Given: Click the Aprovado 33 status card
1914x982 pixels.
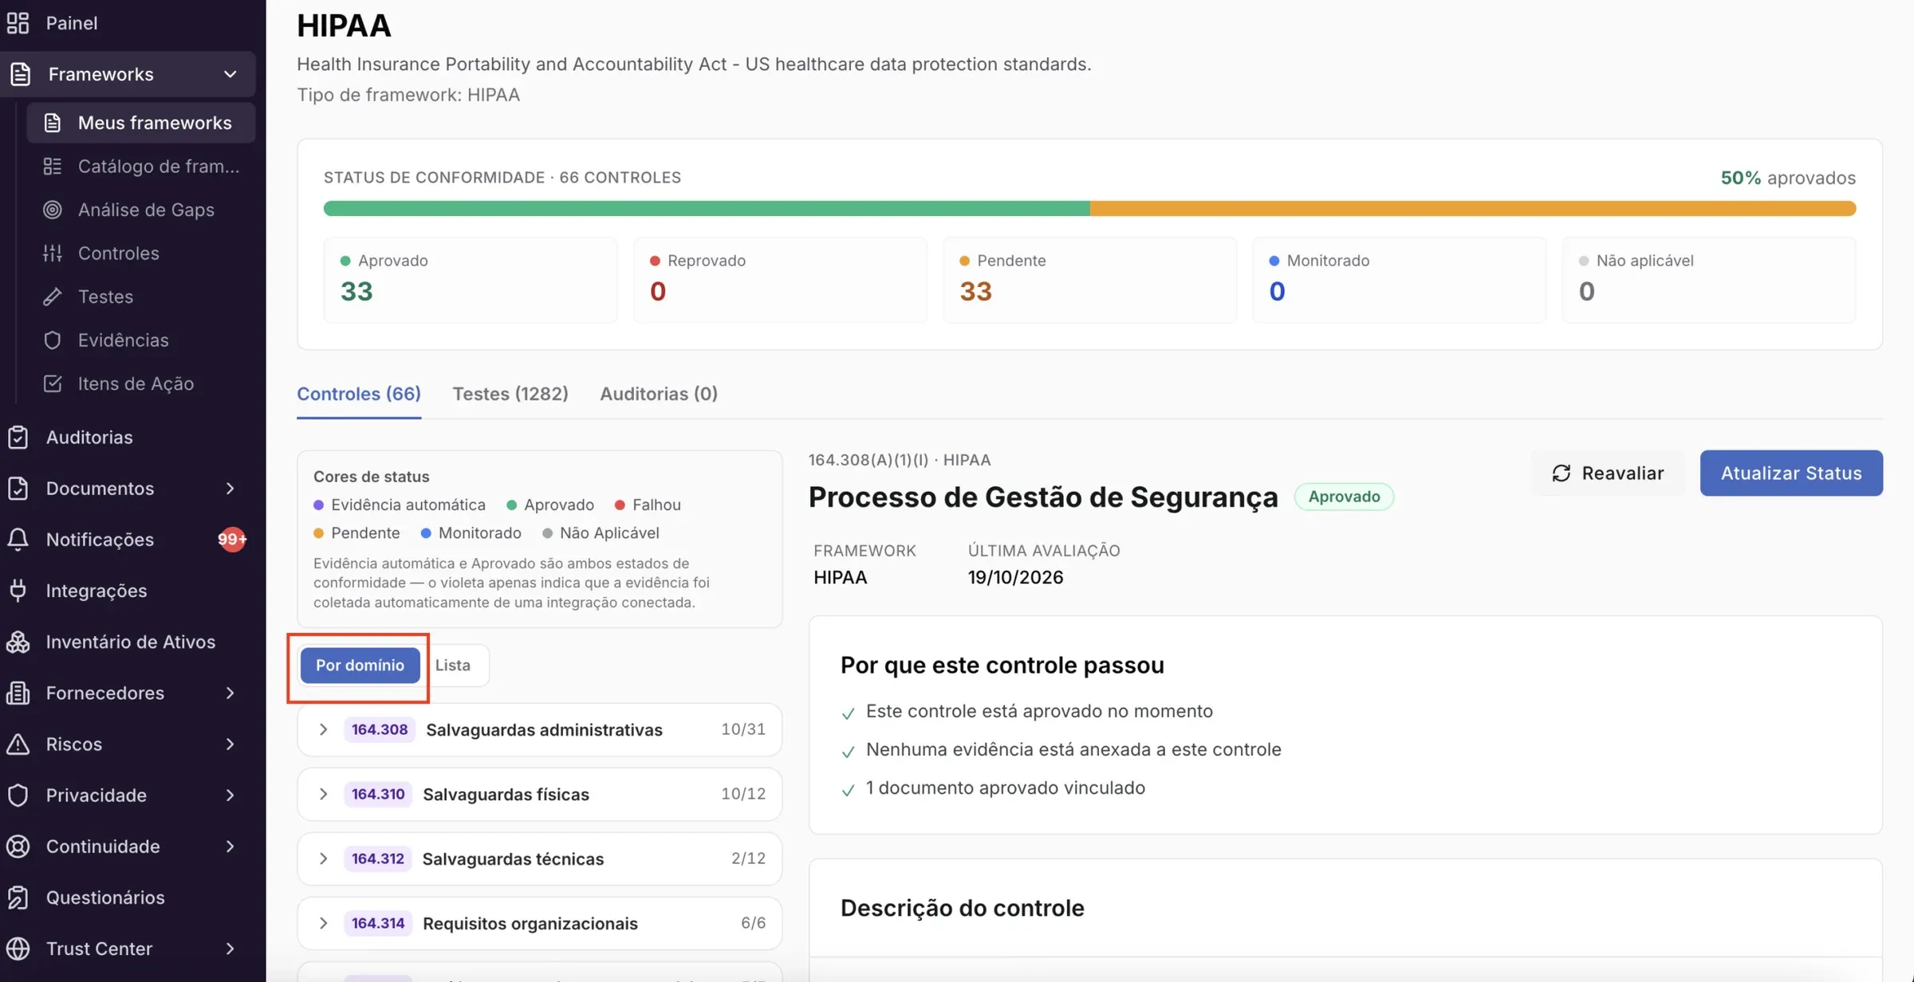Looking at the screenshot, I should [471, 280].
